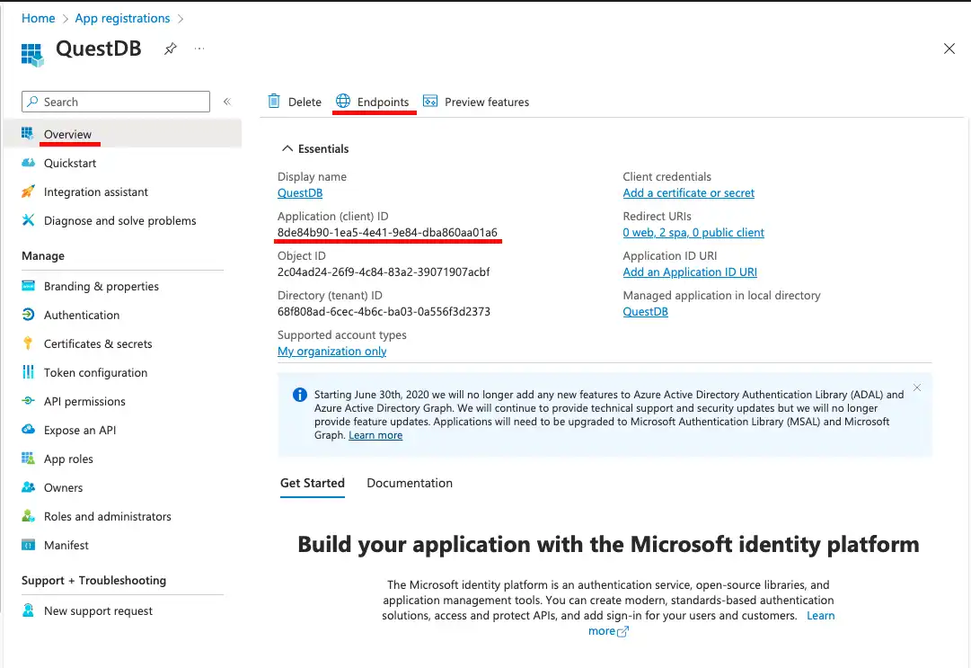Open the more options ellipsis menu
971x668 pixels.
199,49
